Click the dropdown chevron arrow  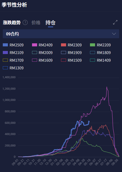pos(114,34)
